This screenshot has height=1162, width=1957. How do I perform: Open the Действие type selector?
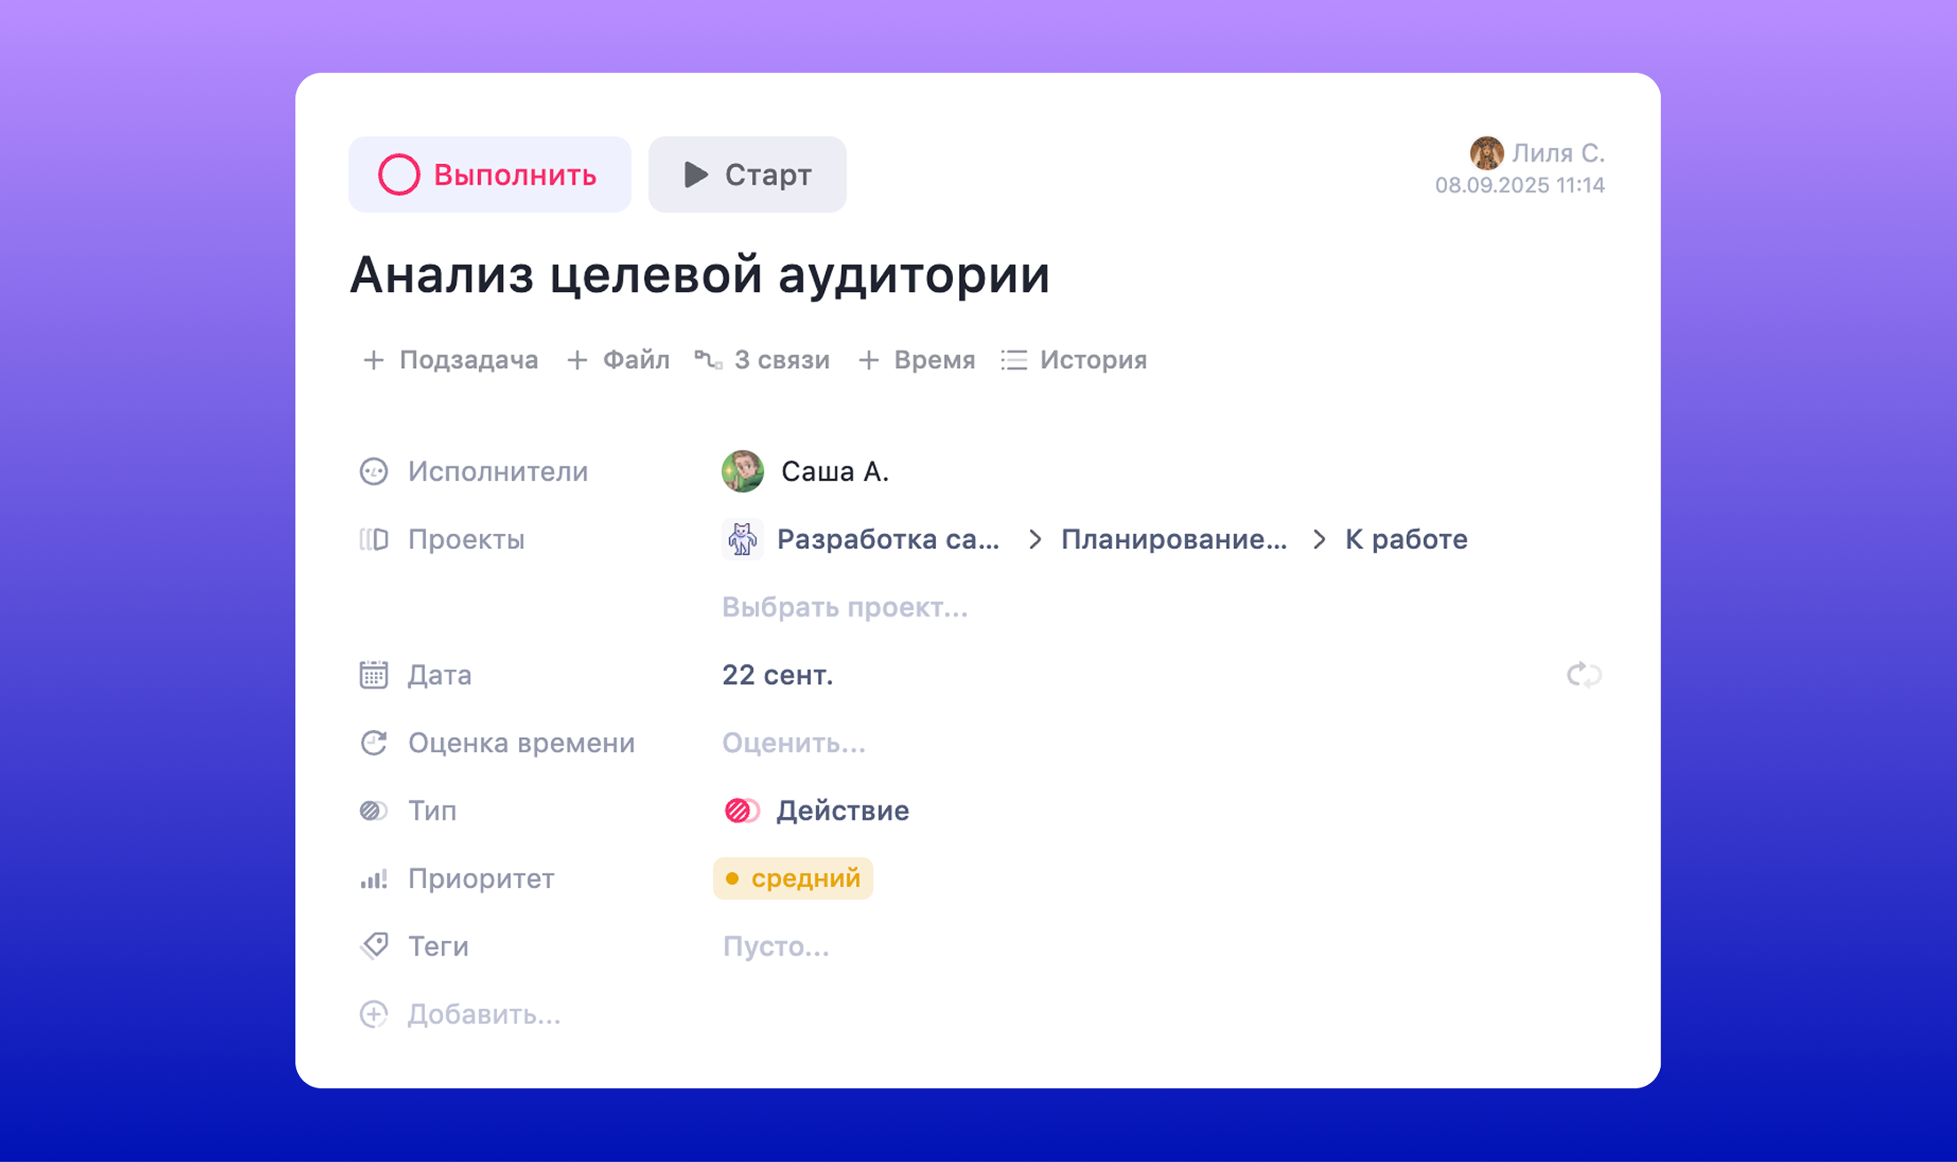pos(842,810)
